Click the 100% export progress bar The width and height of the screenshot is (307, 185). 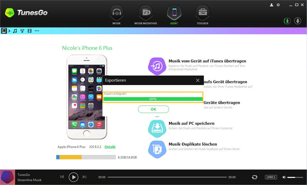pos(153,99)
